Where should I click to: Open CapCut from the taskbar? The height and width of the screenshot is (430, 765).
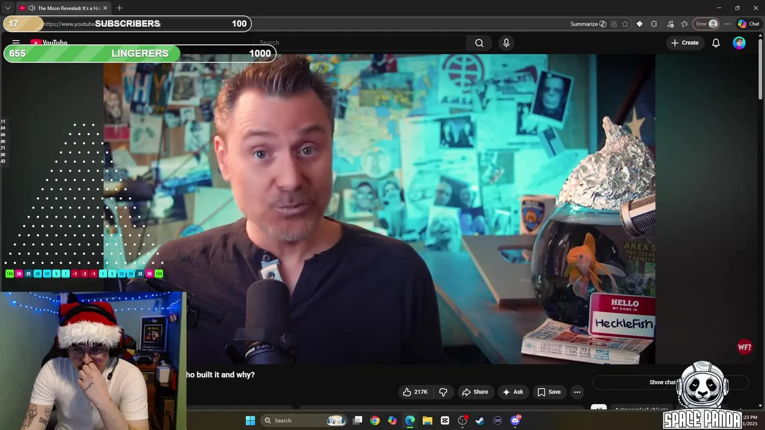[x=445, y=420]
